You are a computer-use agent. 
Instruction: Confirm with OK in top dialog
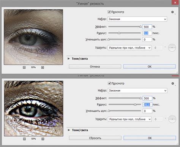(150, 66)
